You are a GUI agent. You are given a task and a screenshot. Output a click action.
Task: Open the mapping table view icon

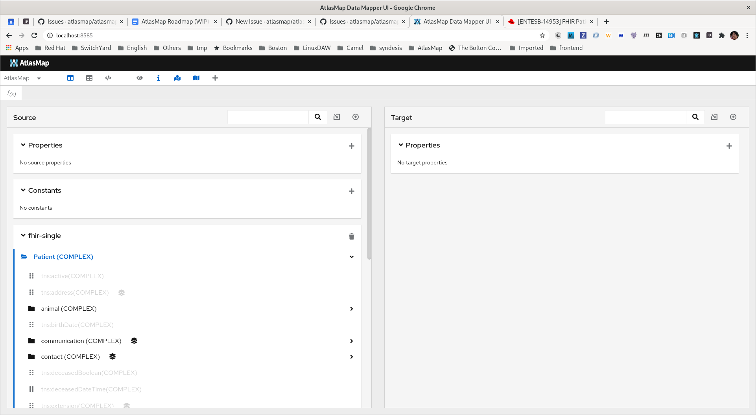pos(89,78)
